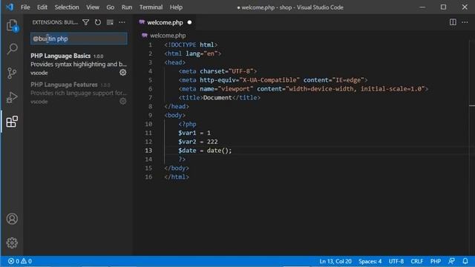Click line number 13 in gutter
Viewport: 475px width, 267px height.
coord(148,151)
